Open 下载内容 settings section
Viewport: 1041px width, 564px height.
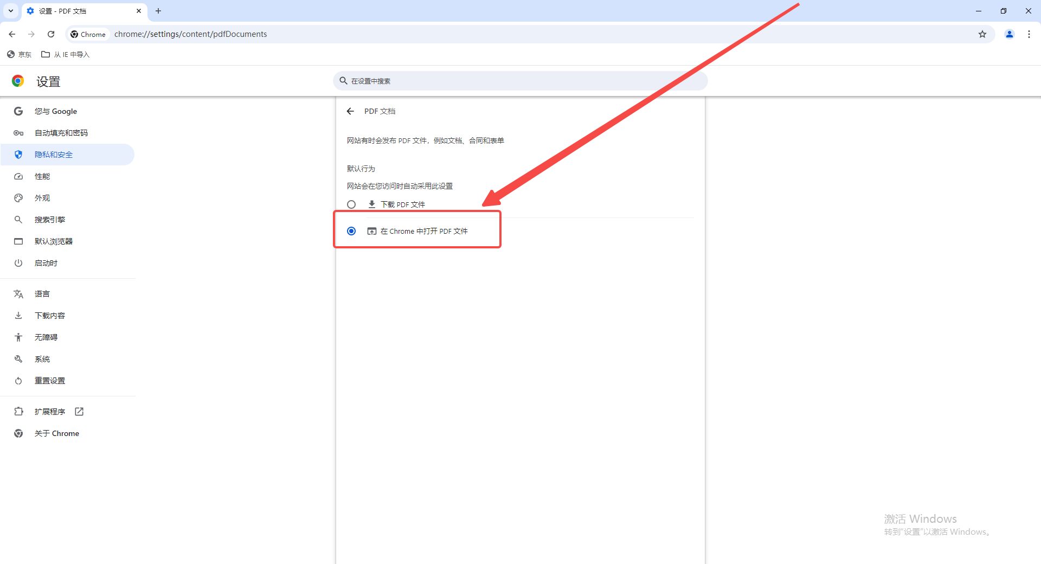(68, 316)
